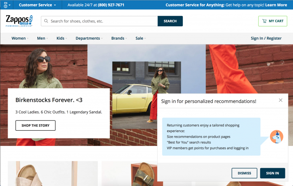The width and height of the screenshot is (293, 186).
Task: Open the Brands menu
Action: (x=119, y=38)
